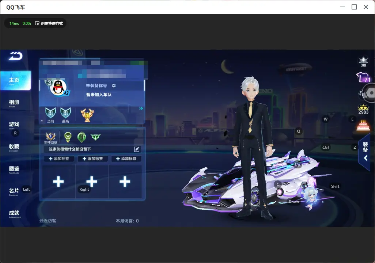Click the birthday cake icon
375x263 pixels.
(363, 125)
